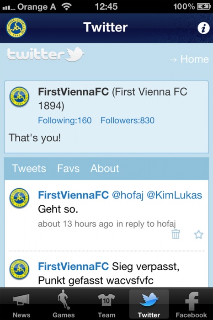Viewport: 213px width, 320px height.
Task: Open the Followers:830 list
Action: [x=128, y=120]
